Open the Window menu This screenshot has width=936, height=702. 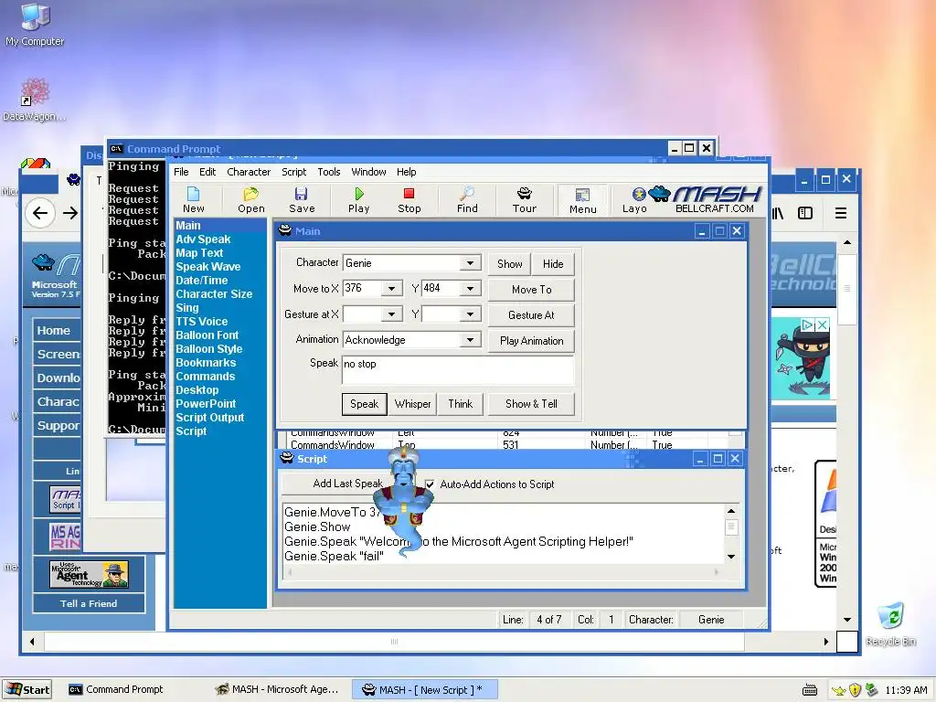pyautogui.click(x=368, y=172)
